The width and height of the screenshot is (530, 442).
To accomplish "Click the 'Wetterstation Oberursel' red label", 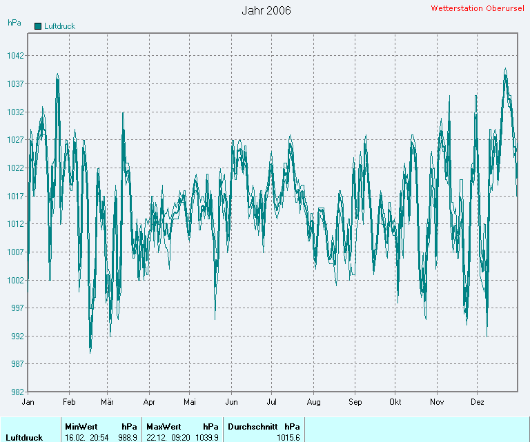I will (x=478, y=8).
